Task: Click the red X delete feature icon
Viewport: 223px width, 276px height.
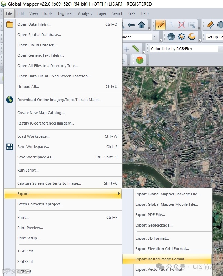Action: 182,25
